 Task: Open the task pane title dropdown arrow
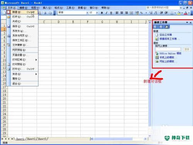click(x=187, y=22)
